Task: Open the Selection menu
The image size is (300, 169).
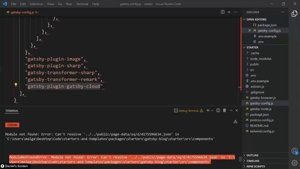Action: pos(36,4)
